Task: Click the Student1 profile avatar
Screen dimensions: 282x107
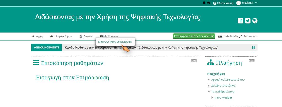Action: (238, 3)
